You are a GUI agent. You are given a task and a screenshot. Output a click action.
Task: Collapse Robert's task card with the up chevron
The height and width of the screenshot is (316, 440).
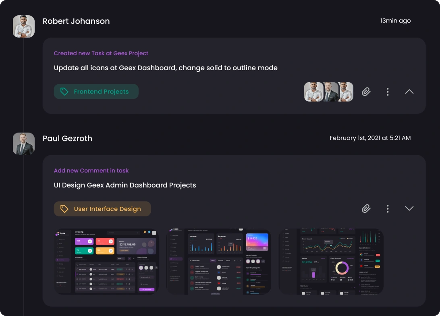(409, 91)
